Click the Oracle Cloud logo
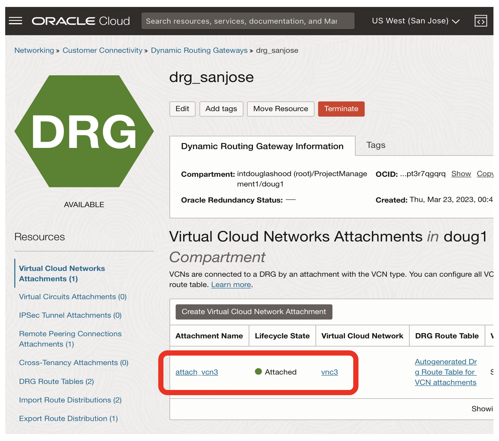This screenshot has width=499, height=441. pyautogui.click(x=81, y=21)
